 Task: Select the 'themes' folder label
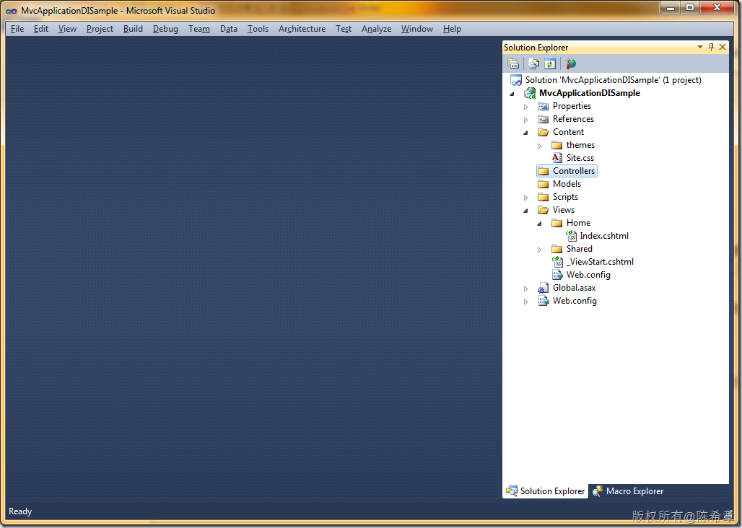point(580,145)
